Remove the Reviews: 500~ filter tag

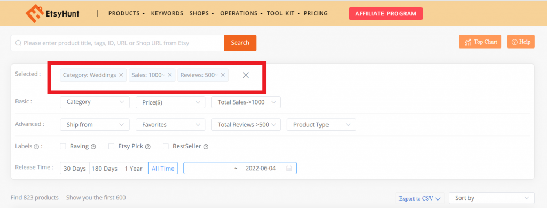point(223,75)
